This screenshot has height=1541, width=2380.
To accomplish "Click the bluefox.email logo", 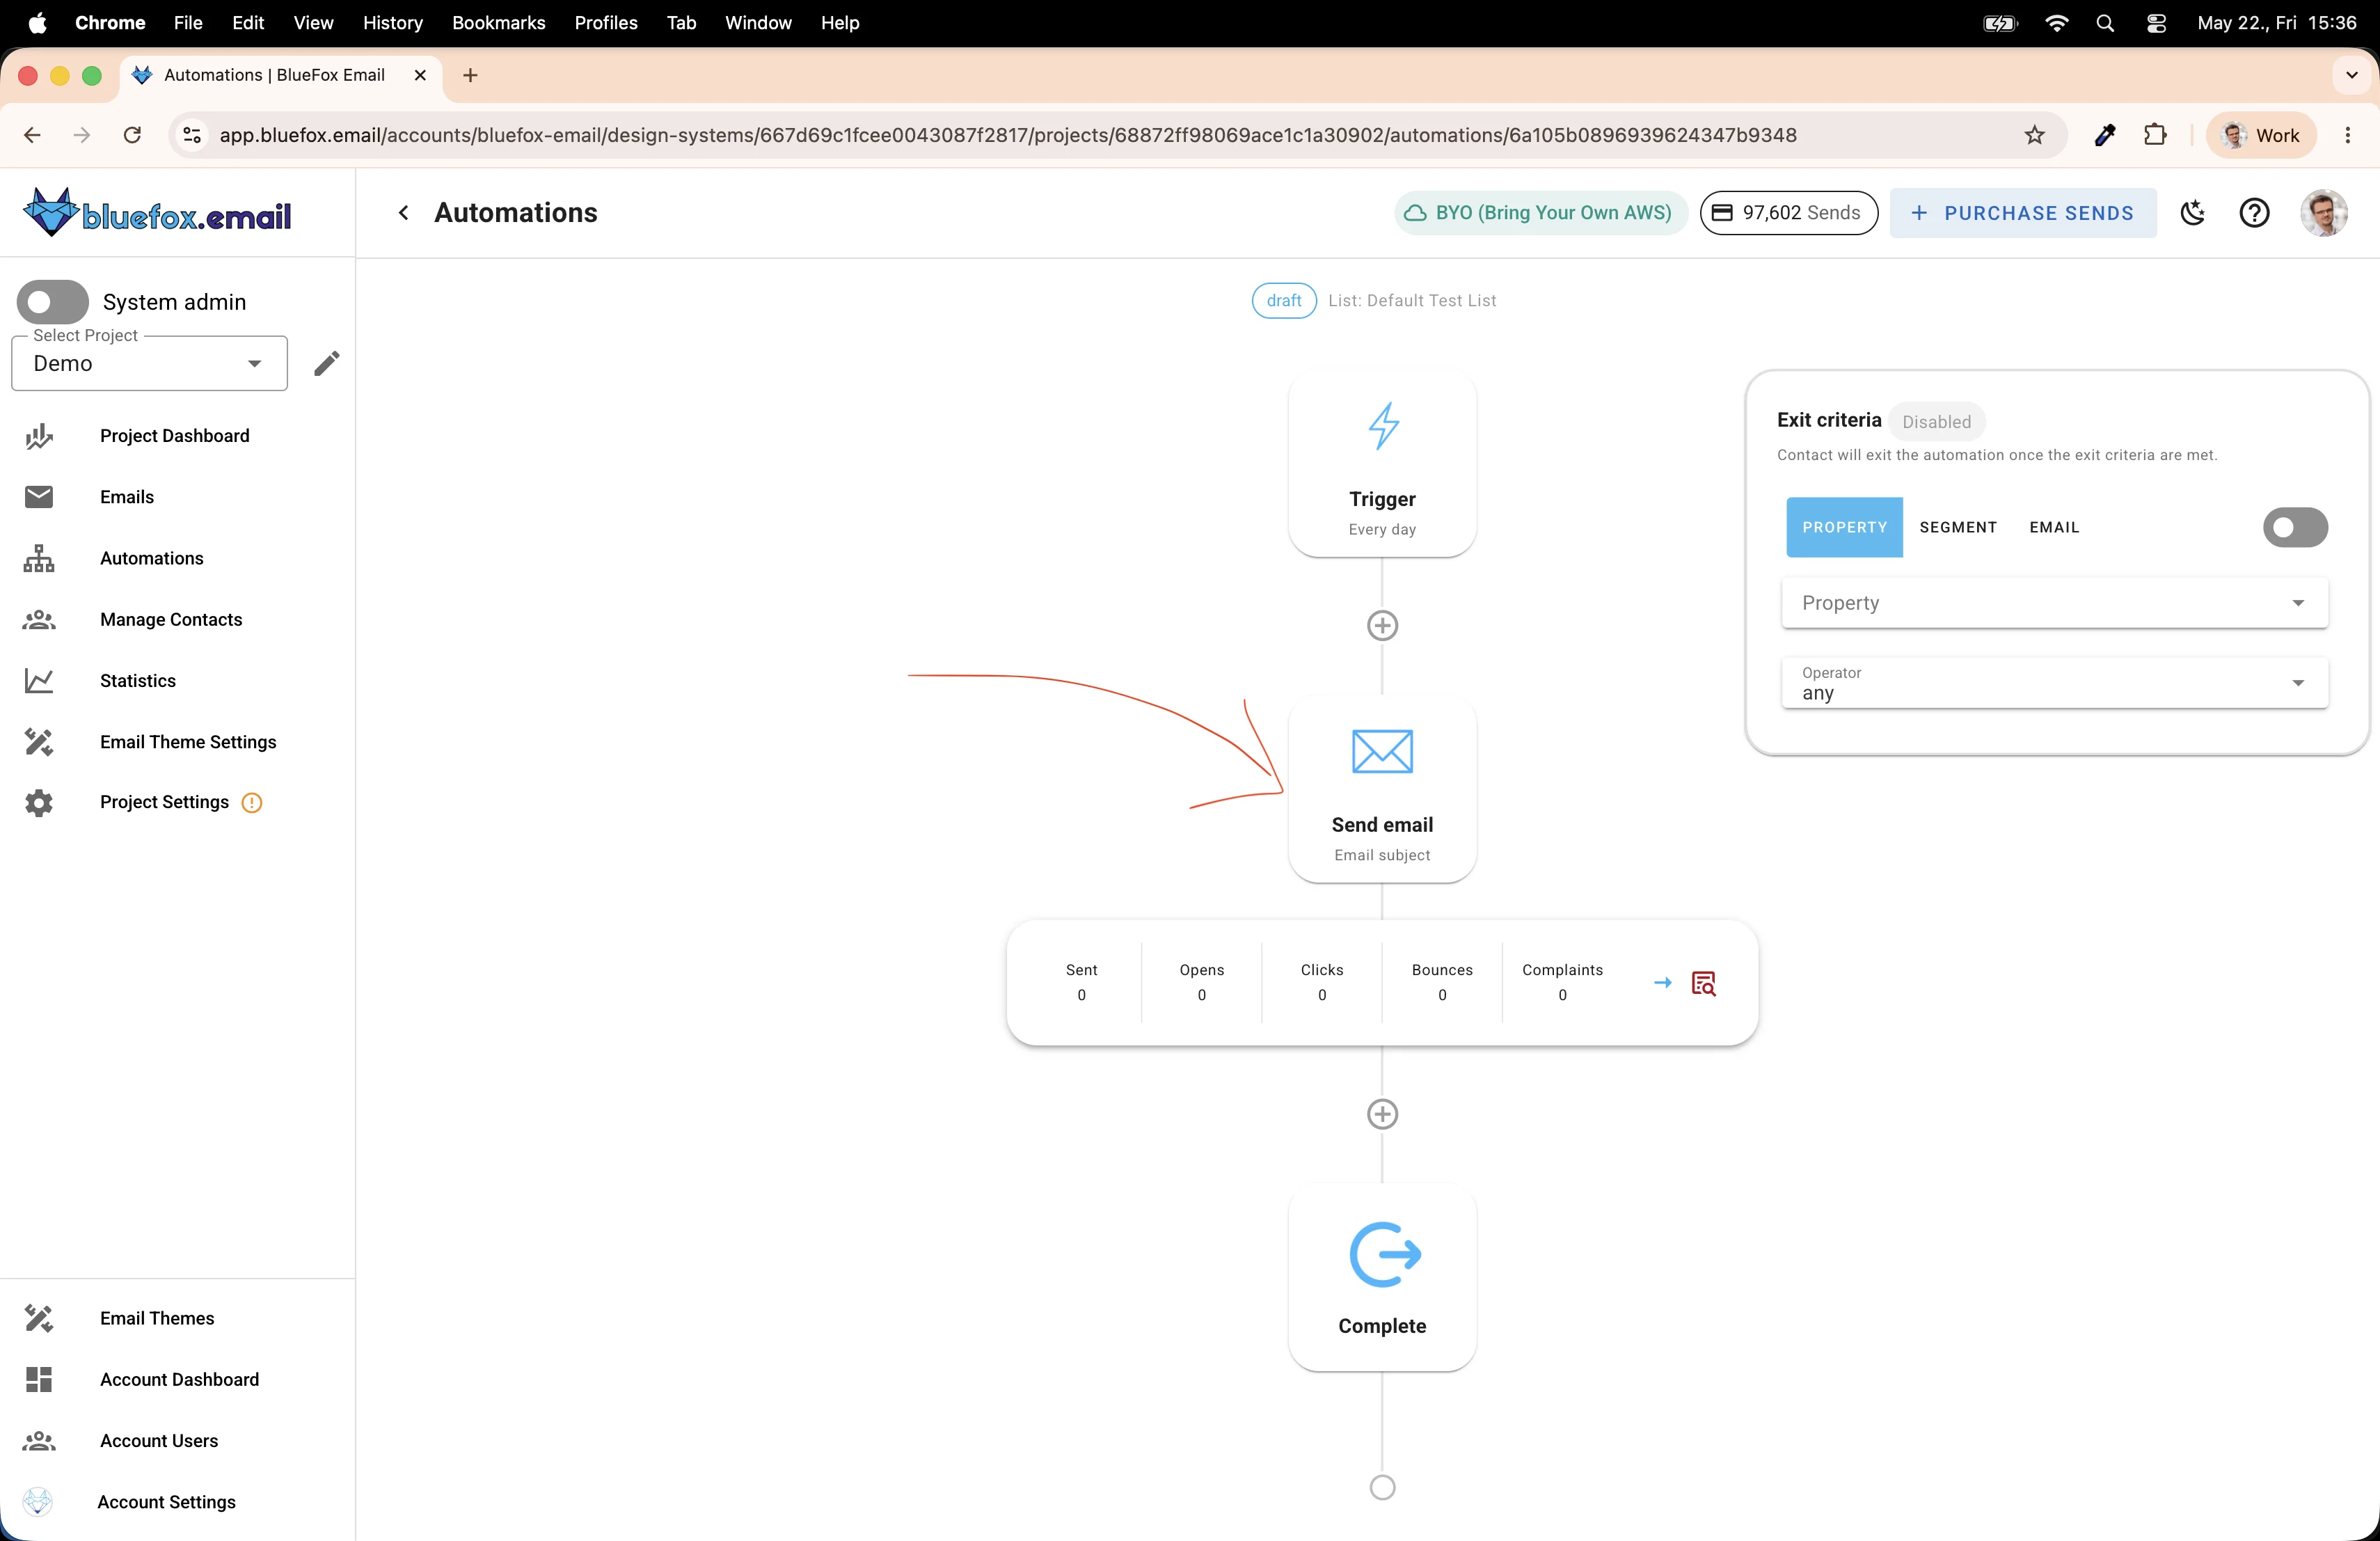I will [x=157, y=212].
